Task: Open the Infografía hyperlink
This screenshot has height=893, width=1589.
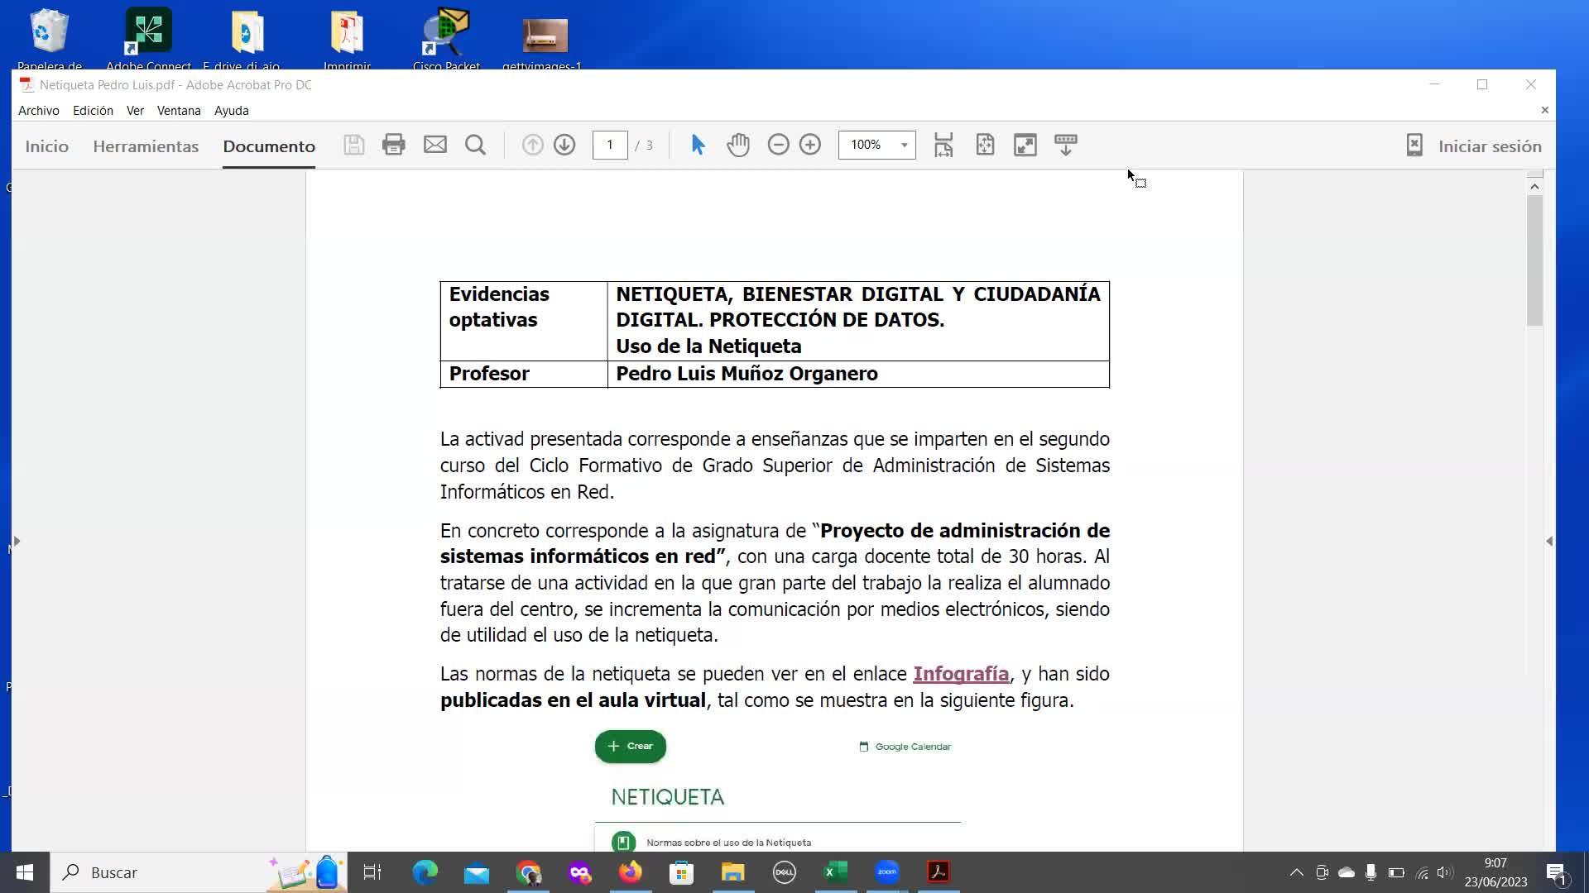Action: click(960, 674)
